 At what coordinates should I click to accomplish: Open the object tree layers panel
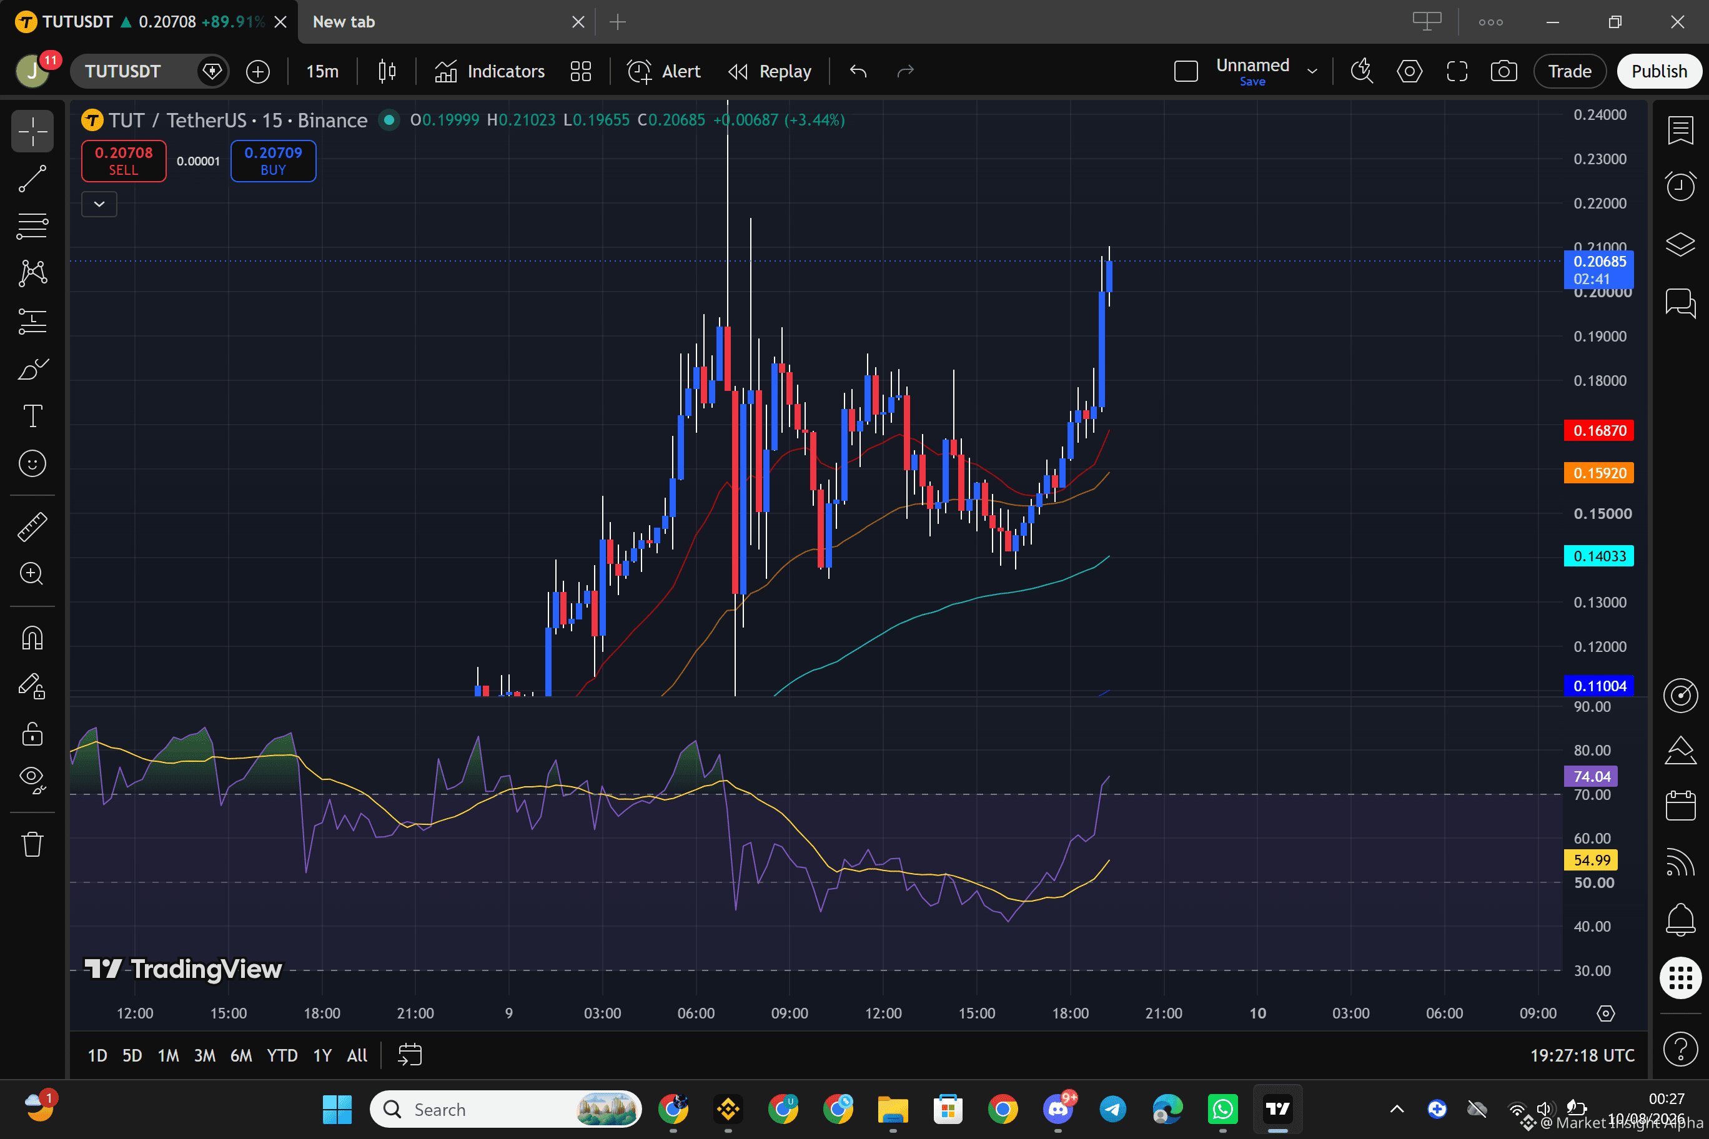click(1681, 244)
